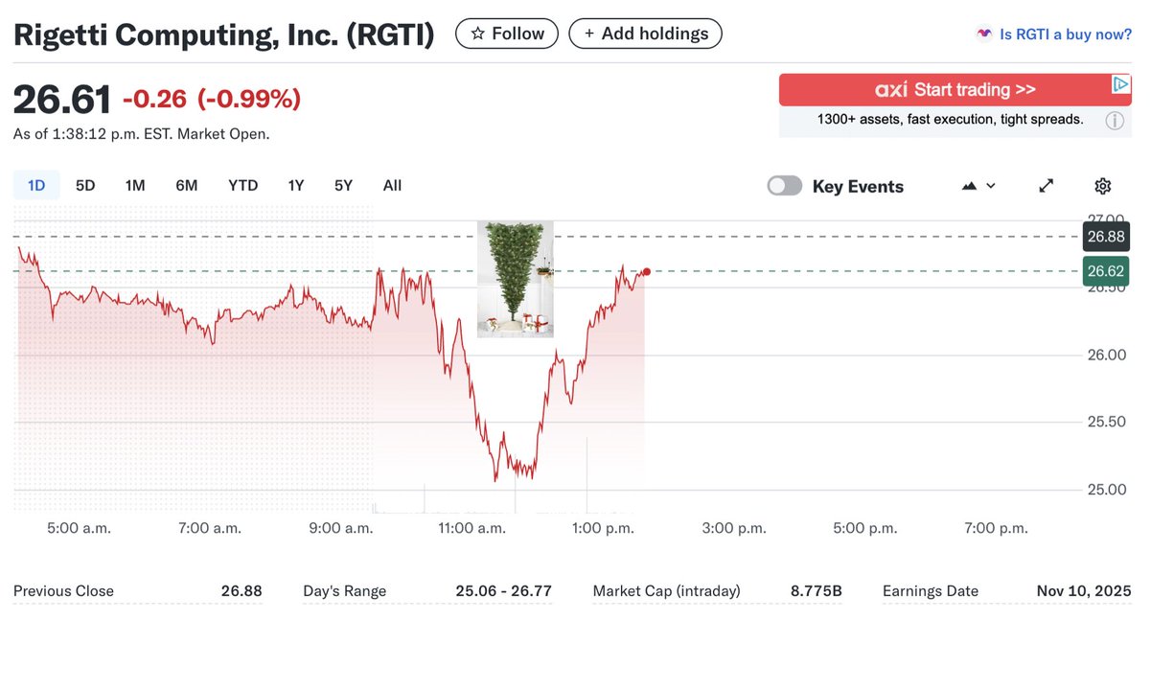This screenshot has width=1150, height=690.
Task: Click the 26.61 current price
Action: coord(62,100)
